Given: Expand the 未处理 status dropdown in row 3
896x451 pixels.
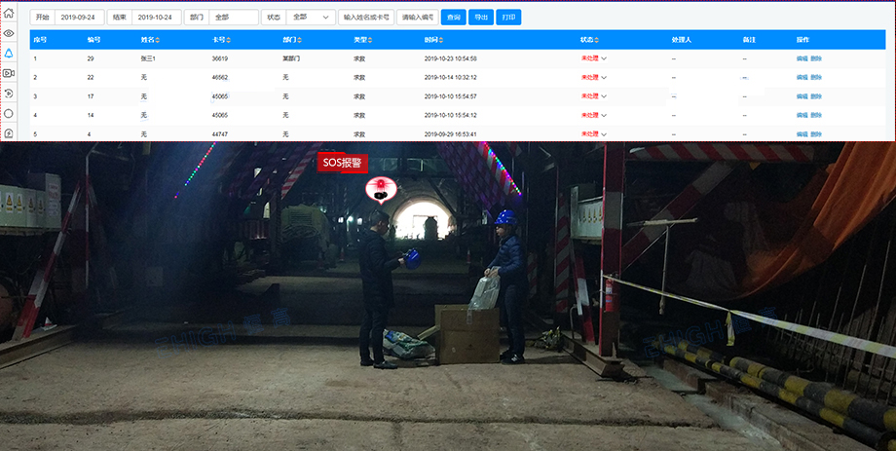Looking at the screenshot, I should pos(604,96).
